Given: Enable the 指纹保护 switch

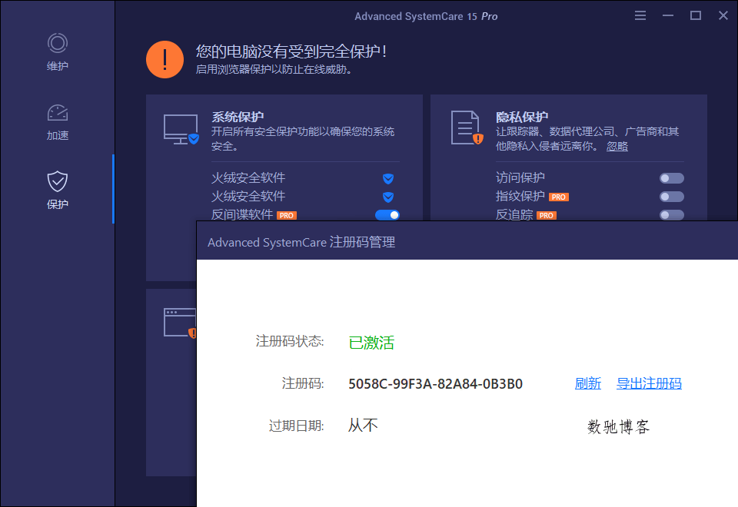Looking at the screenshot, I should (x=672, y=197).
